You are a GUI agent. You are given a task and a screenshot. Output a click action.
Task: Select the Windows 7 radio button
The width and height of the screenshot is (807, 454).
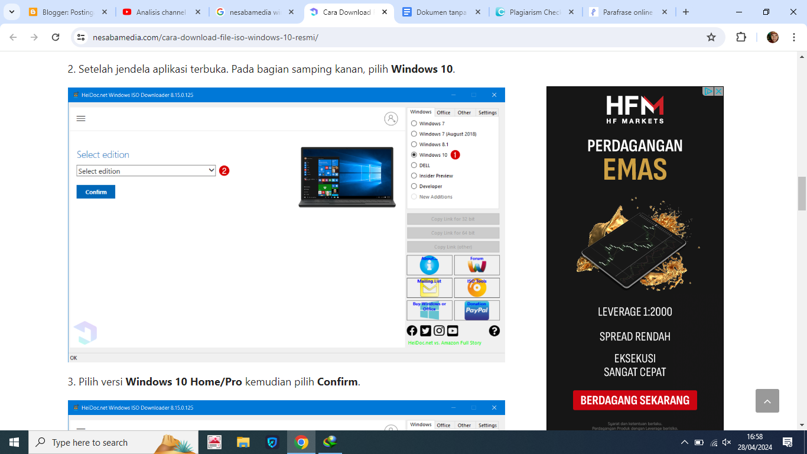click(x=414, y=124)
